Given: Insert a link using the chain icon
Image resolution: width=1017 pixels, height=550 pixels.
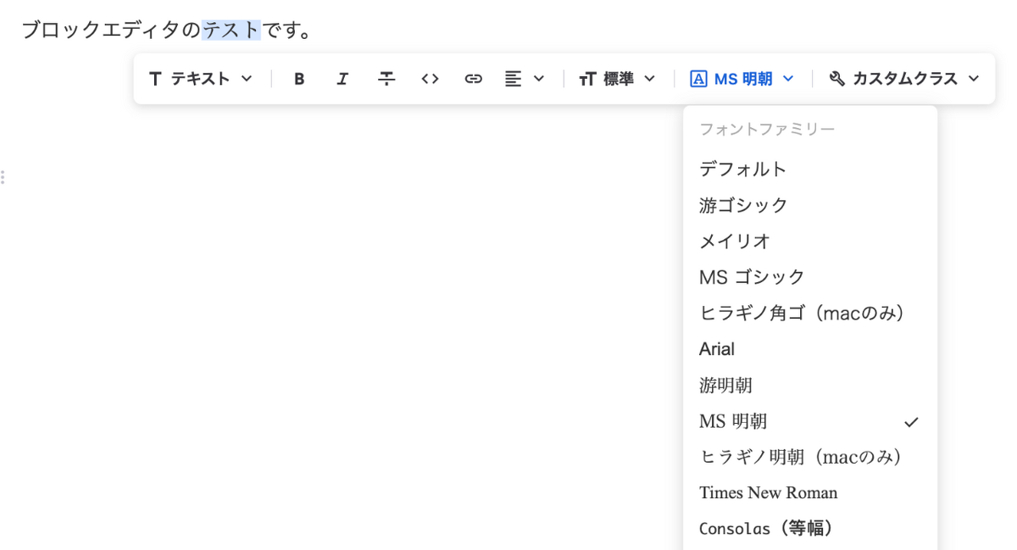Looking at the screenshot, I should pos(473,78).
